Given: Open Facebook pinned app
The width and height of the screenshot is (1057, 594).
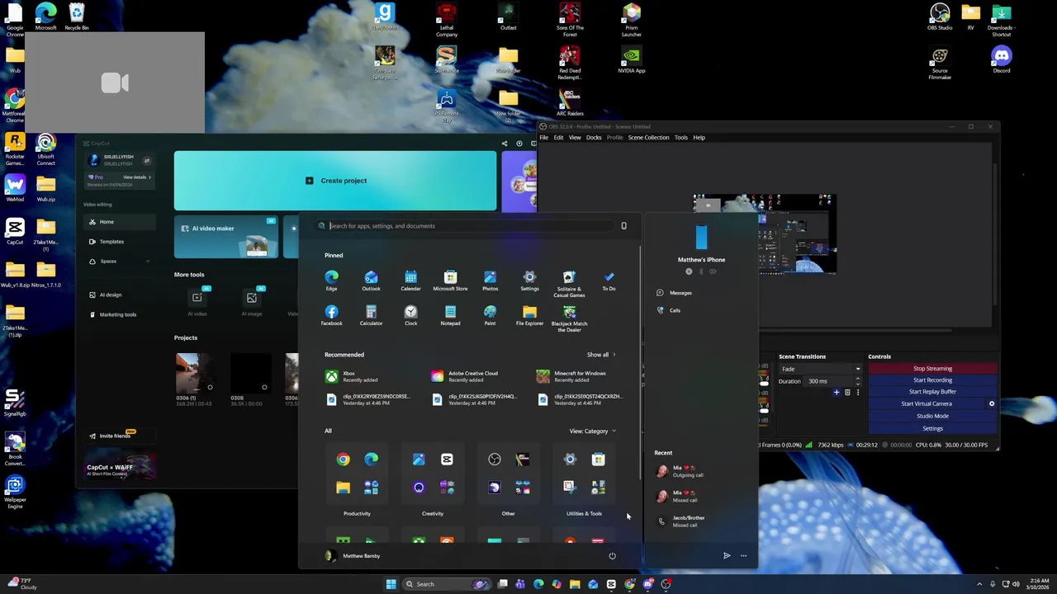Looking at the screenshot, I should (x=331, y=315).
